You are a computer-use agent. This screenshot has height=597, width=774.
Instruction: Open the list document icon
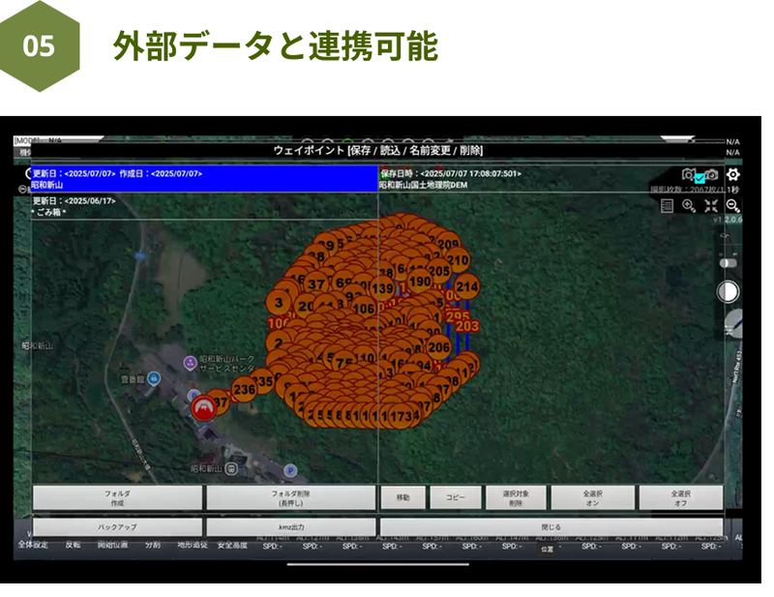(x=667, y=205)
